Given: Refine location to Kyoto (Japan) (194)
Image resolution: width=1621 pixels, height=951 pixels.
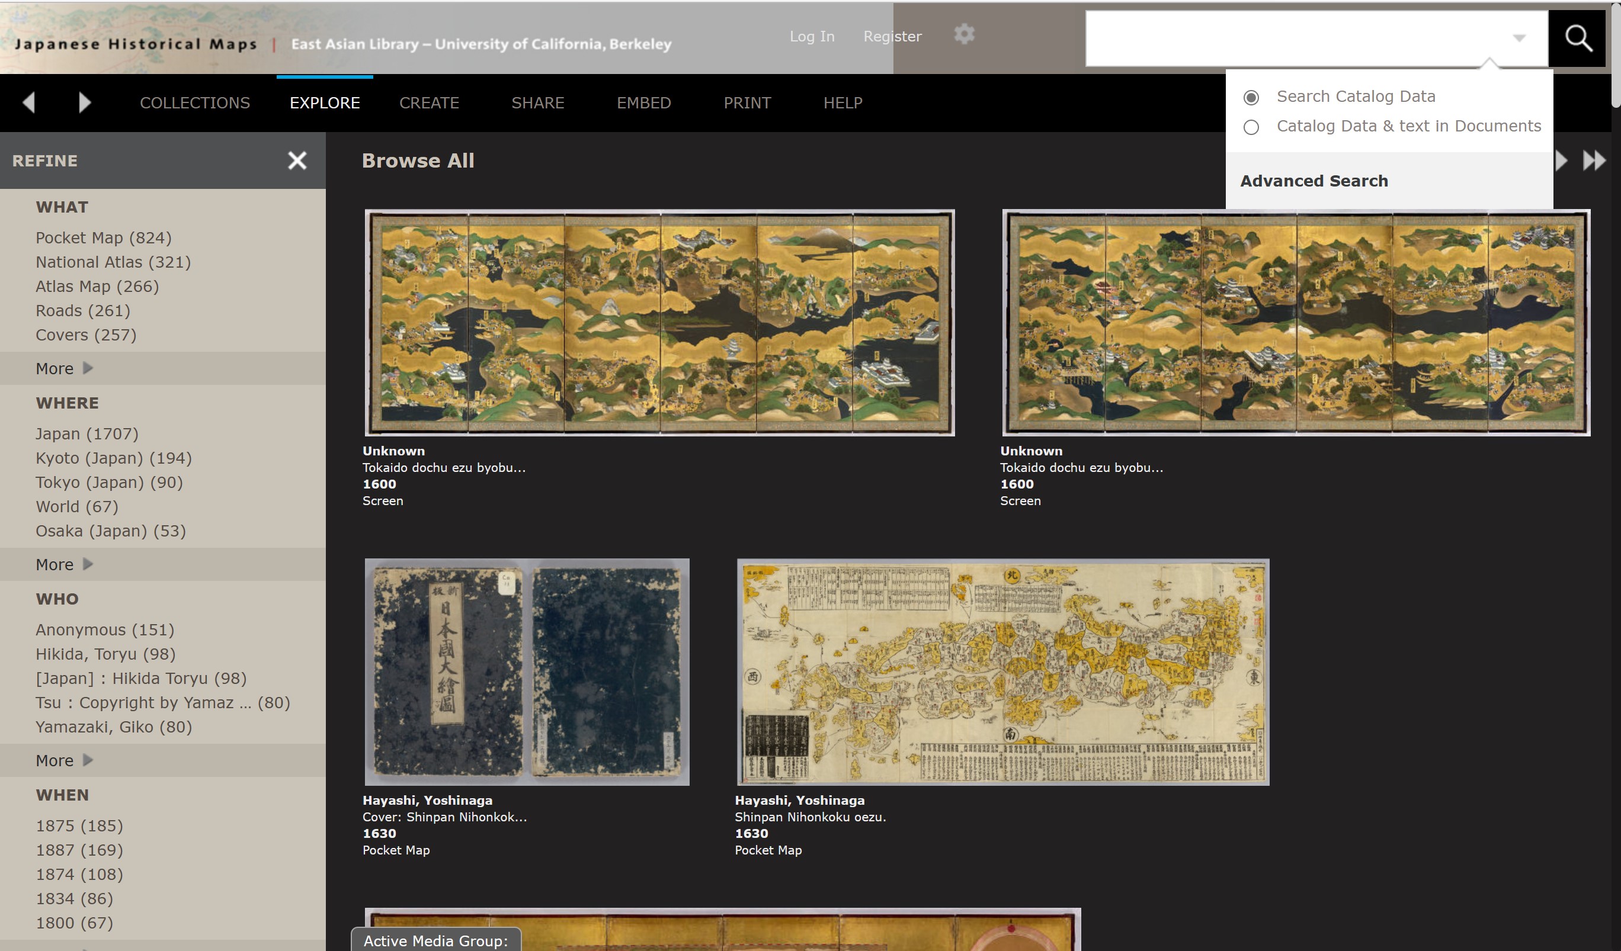Looking at the screenshot, I should pos(114,458).
